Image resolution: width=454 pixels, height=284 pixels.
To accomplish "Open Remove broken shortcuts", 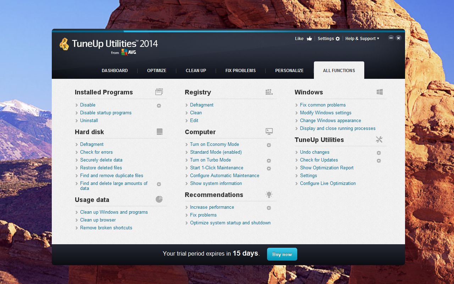I will pos(106,228).
